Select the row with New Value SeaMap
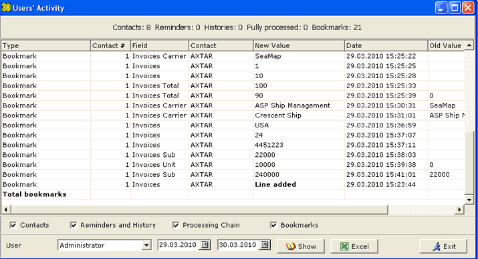 233,56
